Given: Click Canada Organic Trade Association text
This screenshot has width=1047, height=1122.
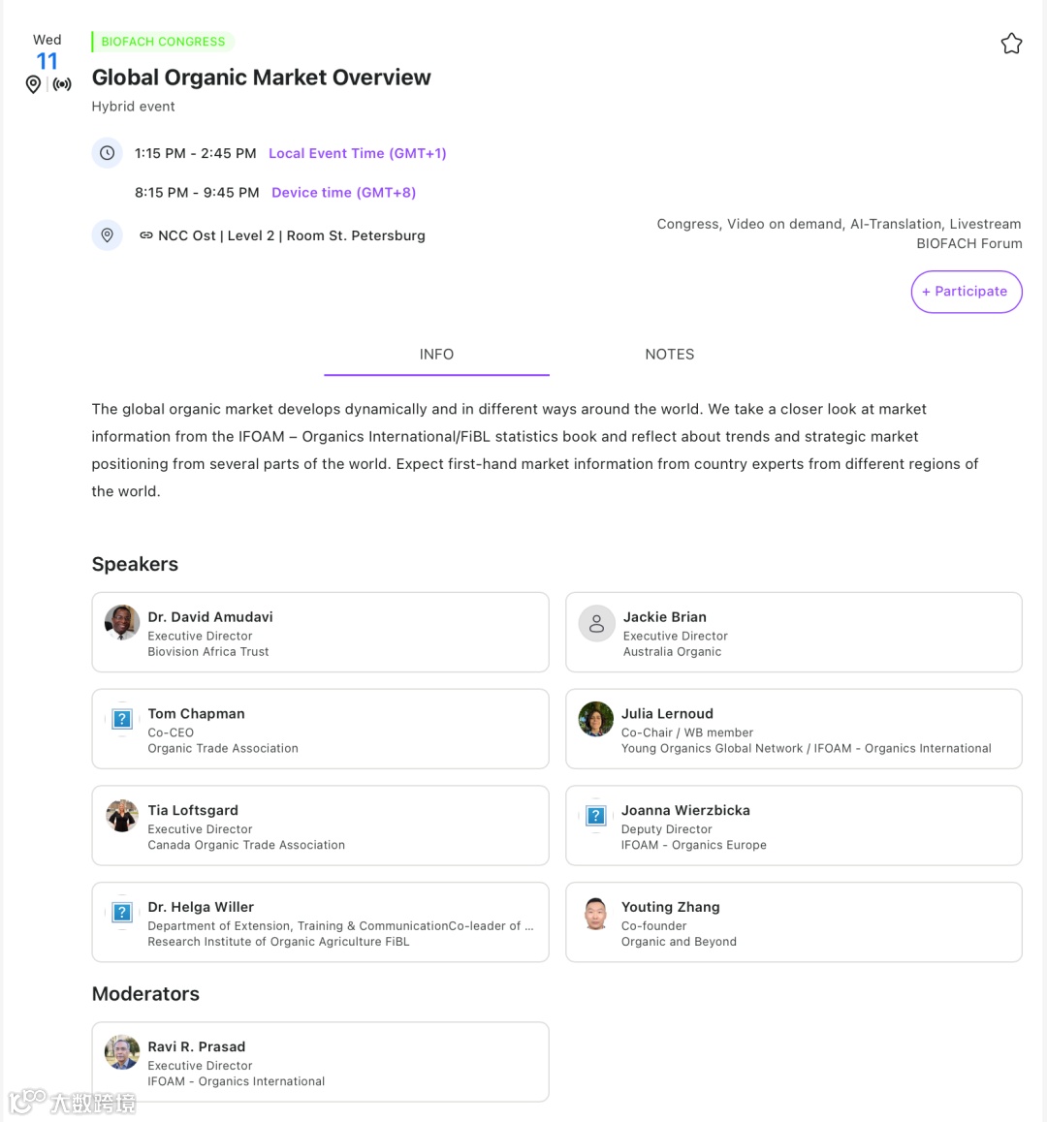Looking at the screenshot, I should coord(246,845).
